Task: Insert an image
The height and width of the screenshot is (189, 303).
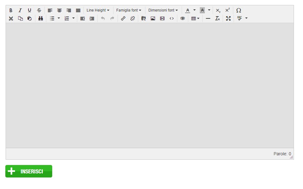Action: [x=153, y=18]
